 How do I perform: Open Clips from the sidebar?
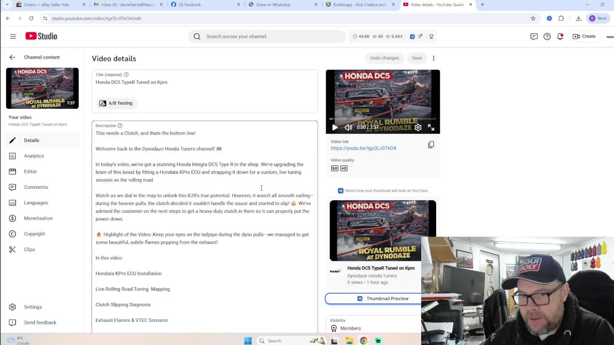[x=42, y=249]
